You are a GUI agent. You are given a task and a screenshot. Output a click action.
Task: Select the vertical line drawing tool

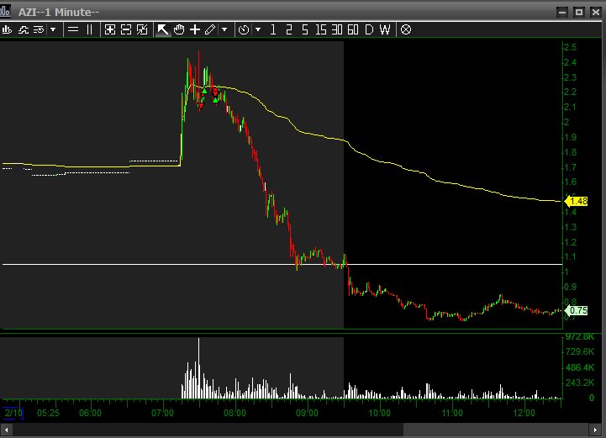tap(89, 29)
